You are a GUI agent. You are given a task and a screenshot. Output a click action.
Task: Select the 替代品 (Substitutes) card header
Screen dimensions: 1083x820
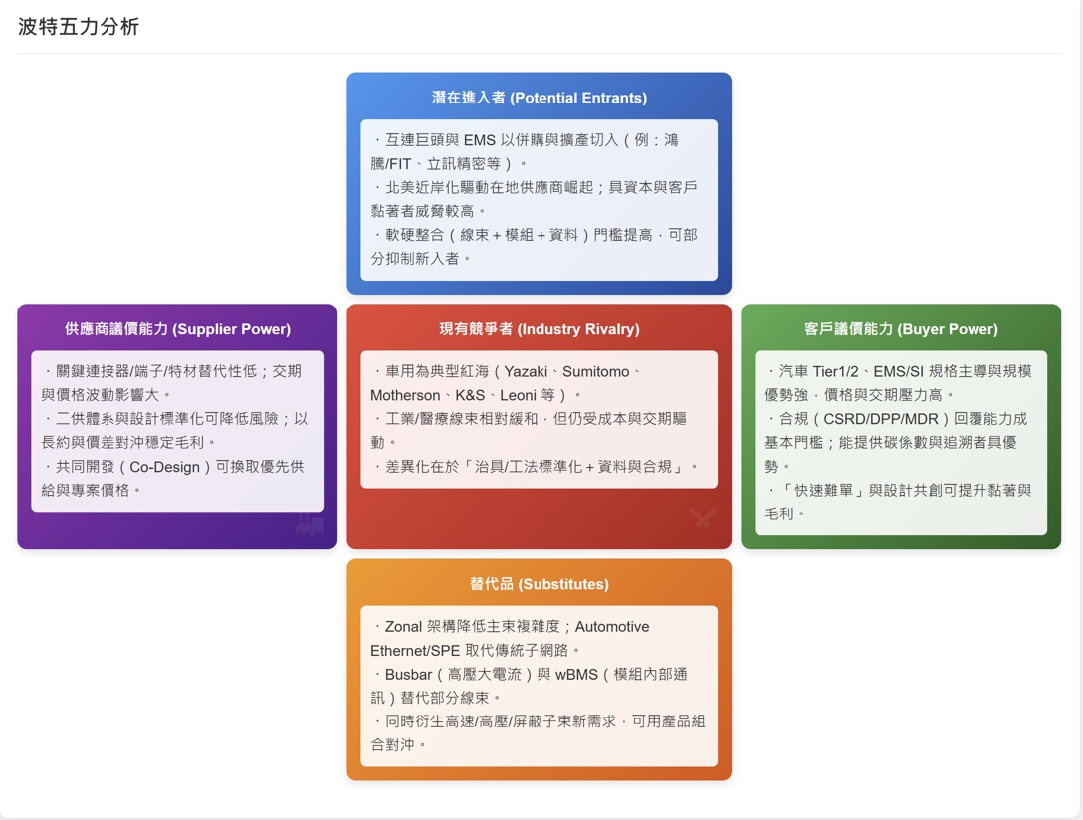click(x=538, y=584)
